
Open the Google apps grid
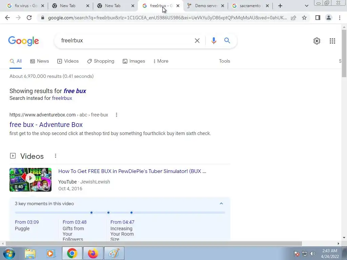point(332,41)
